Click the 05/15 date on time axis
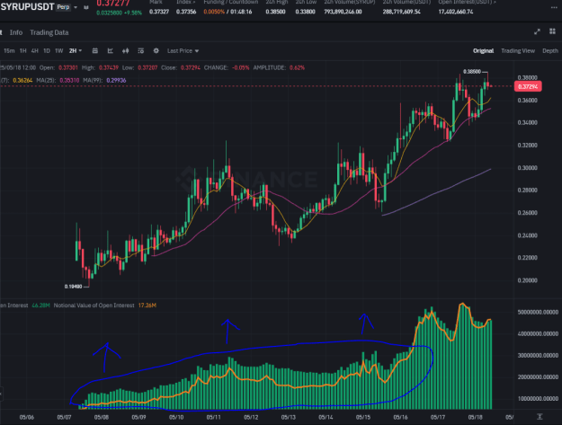 [x=363, y=418]
